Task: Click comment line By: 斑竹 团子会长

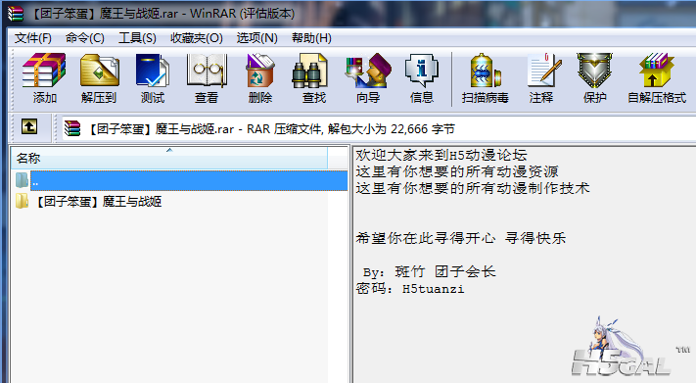Action: [x=429, y=271]
